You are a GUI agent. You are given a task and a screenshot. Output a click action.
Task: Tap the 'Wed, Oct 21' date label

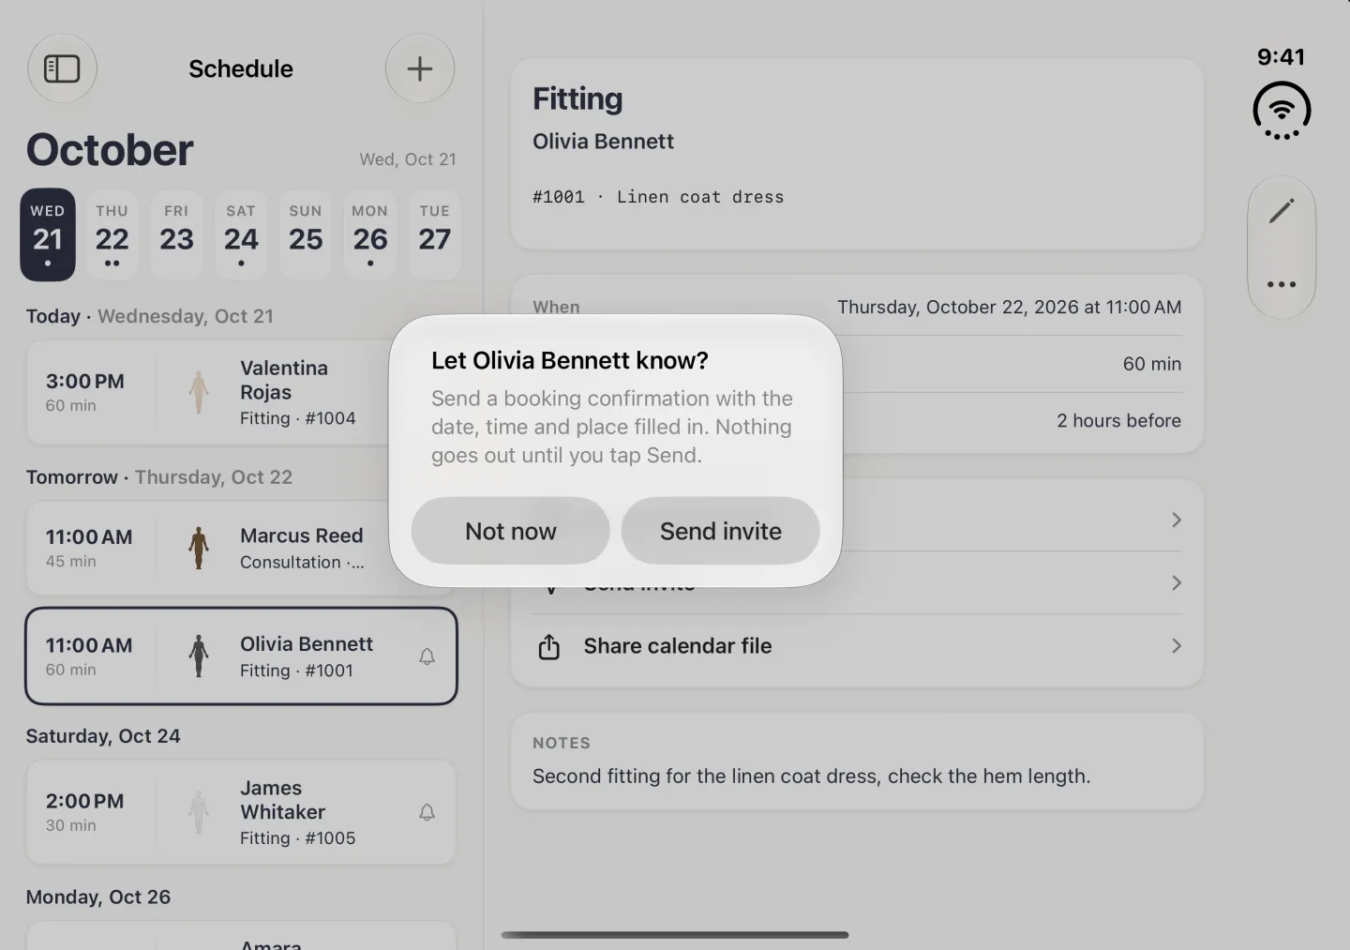[408, 159]
